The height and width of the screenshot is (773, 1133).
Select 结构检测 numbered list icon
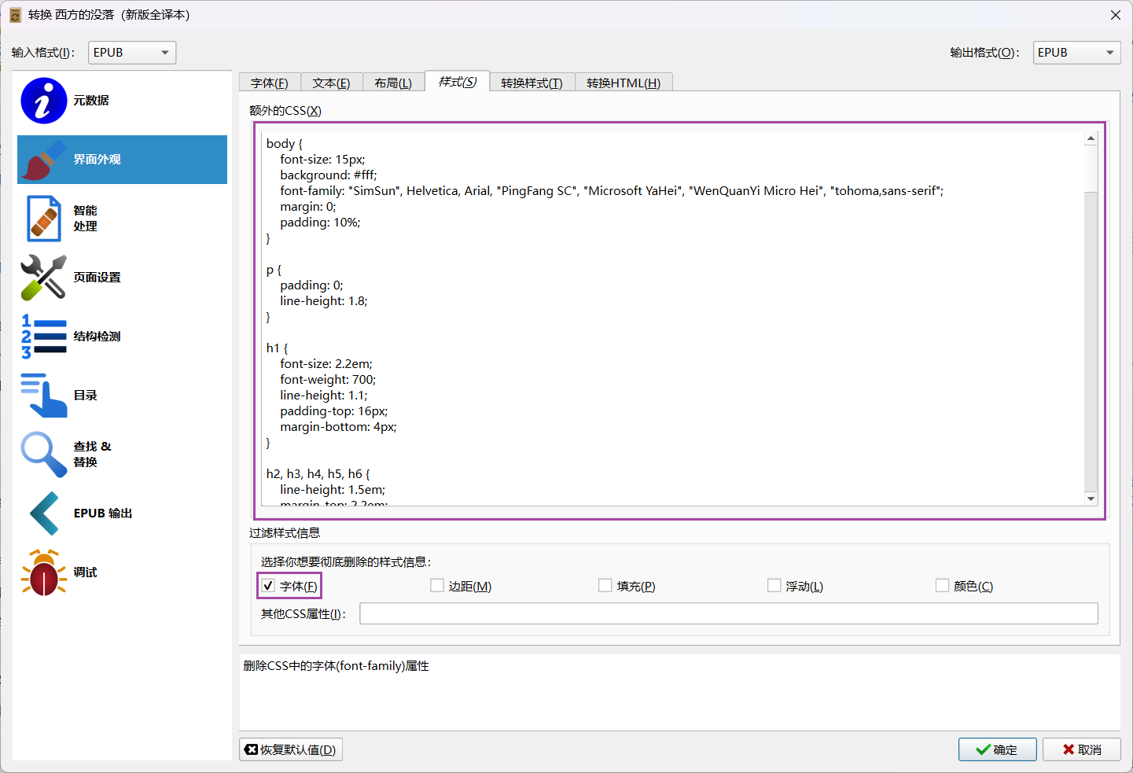[x=43, y=337]
